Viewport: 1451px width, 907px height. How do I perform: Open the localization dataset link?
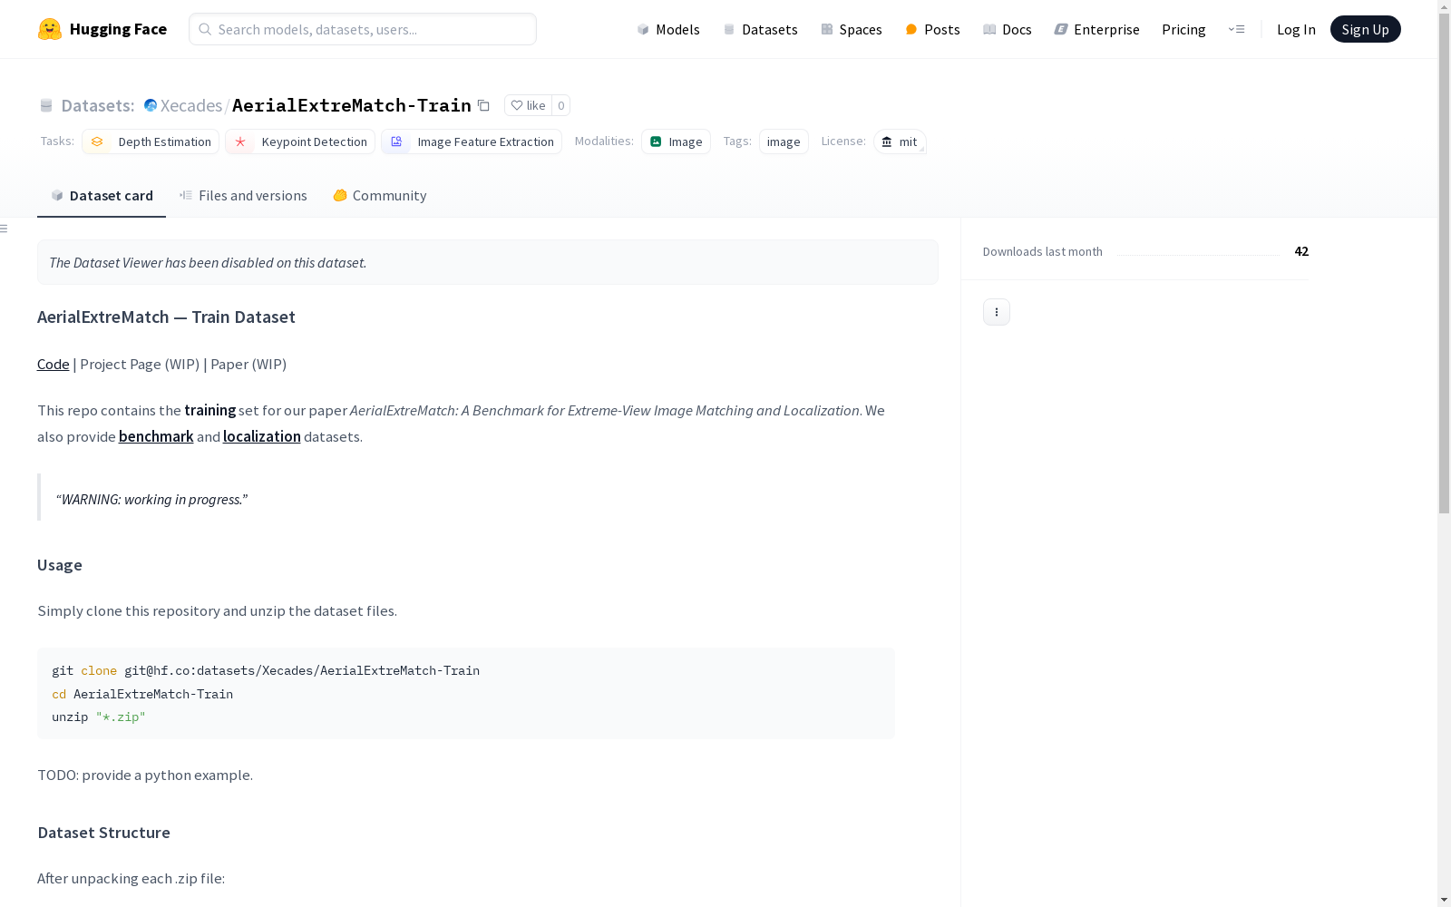[261, 436]
